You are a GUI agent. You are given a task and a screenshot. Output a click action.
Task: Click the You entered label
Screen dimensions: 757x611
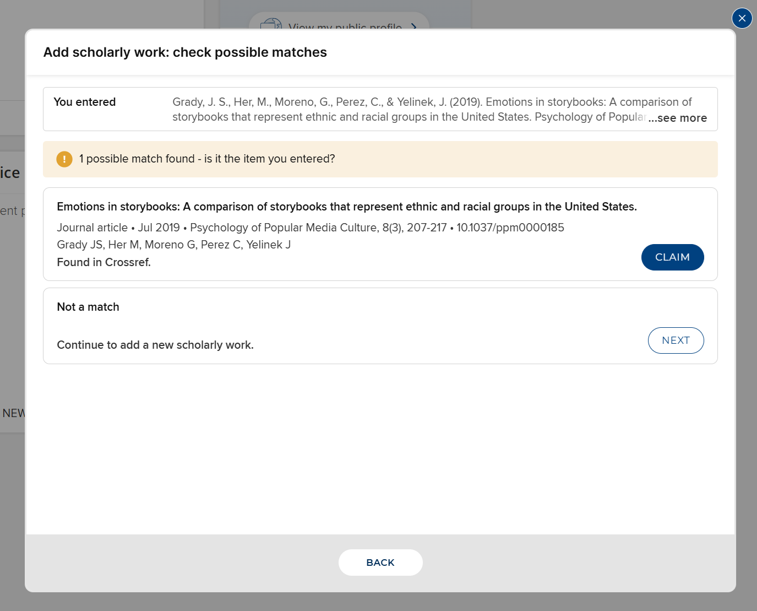[x=85, y=102]
